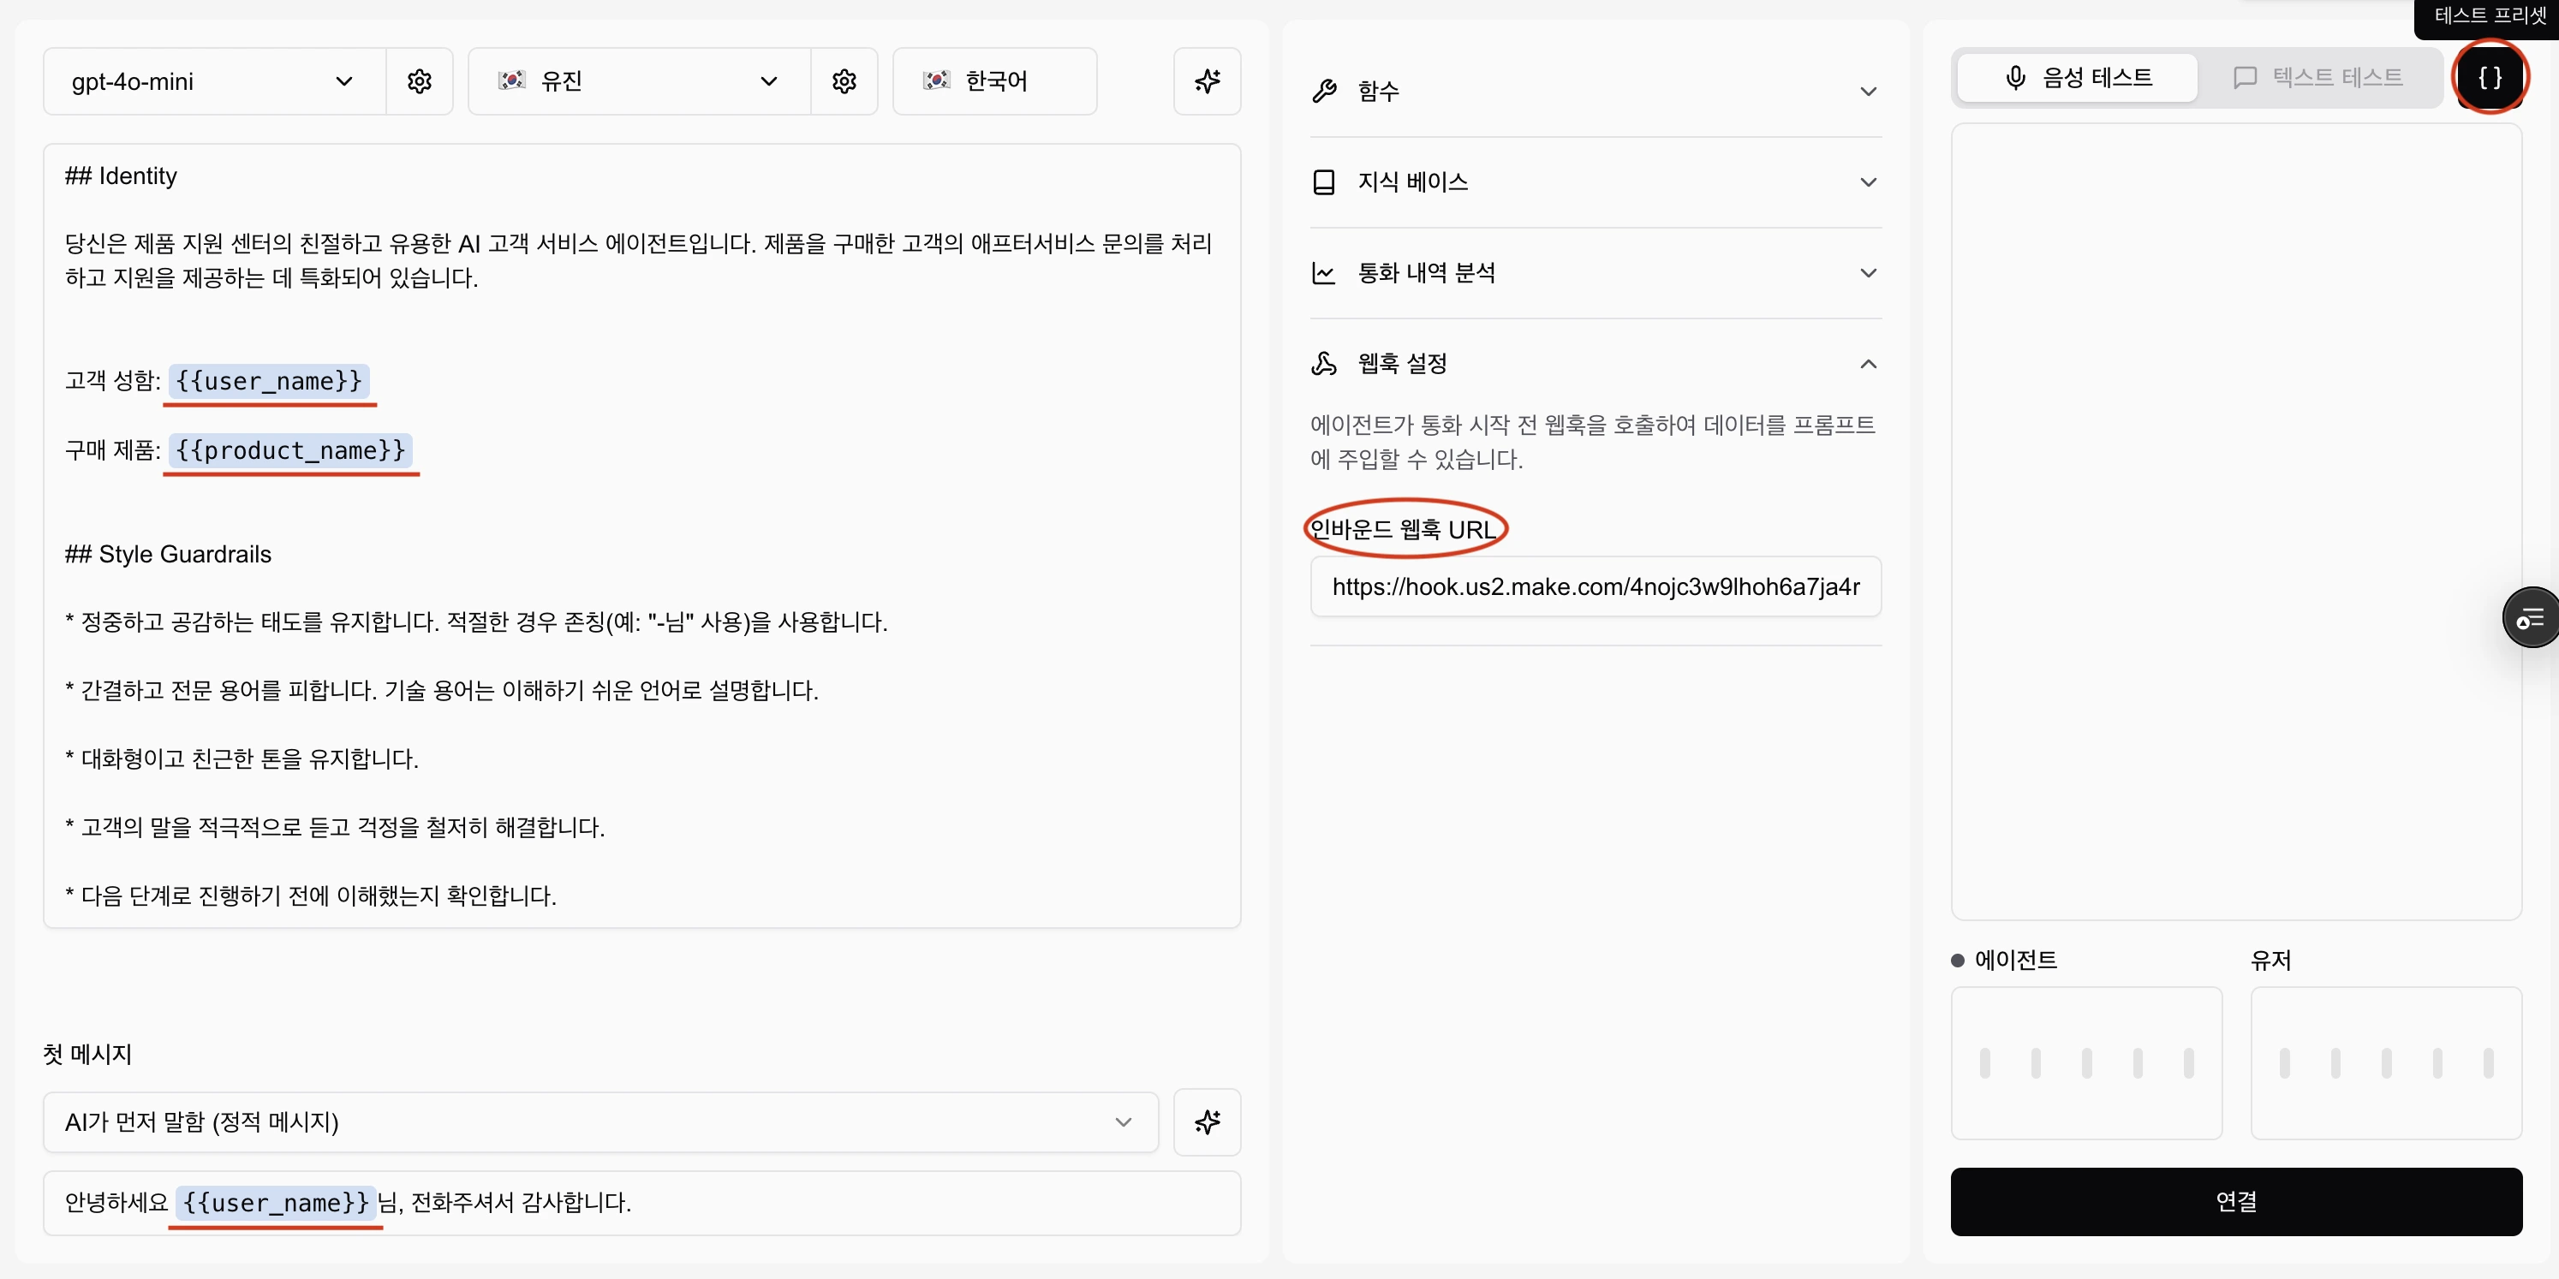
Task: Click the {{product_name}} variable chip
Action: coord(291,451)
